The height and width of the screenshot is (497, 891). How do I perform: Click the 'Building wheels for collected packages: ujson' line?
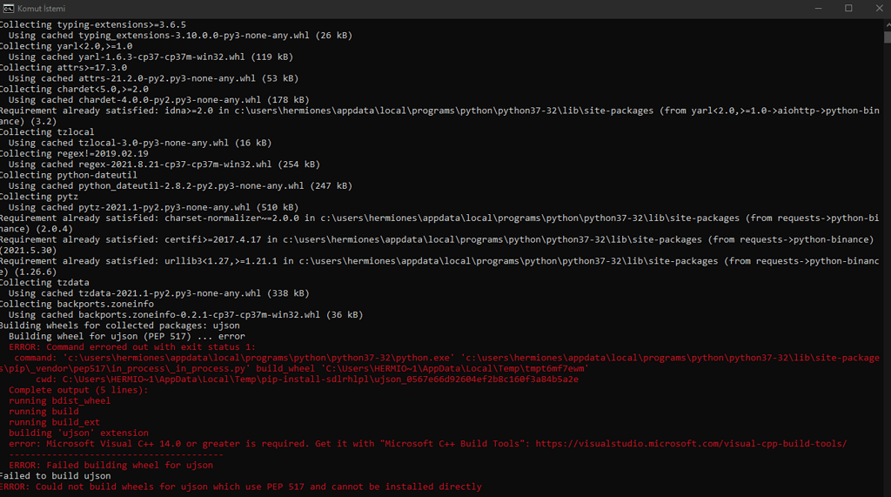pos(120,326)
